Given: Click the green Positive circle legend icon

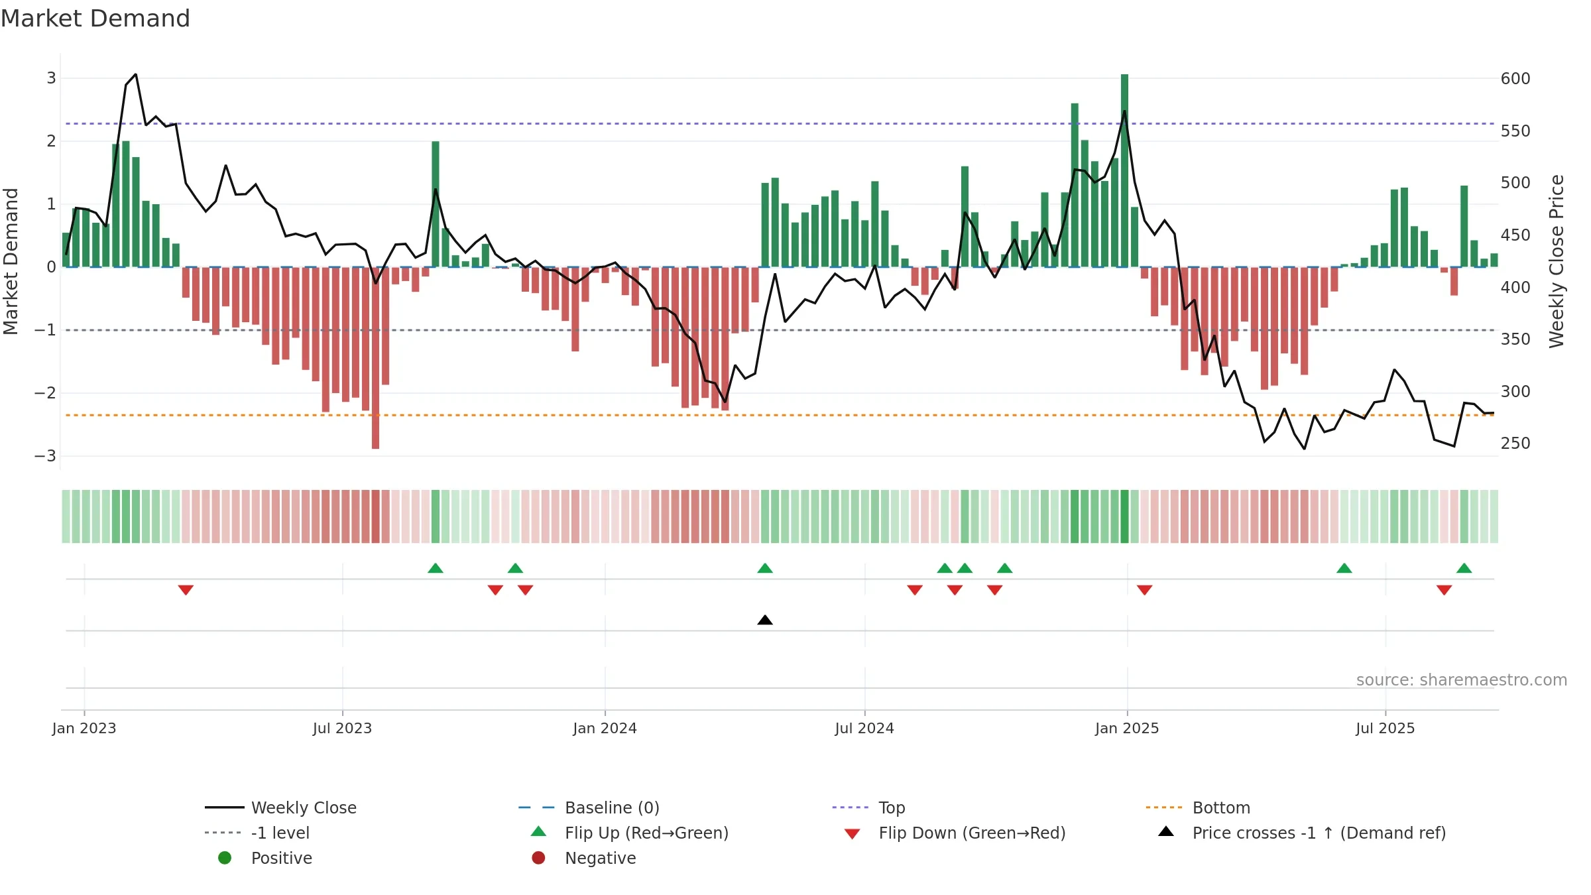Looking at the screenshot, I should point(225,858).
